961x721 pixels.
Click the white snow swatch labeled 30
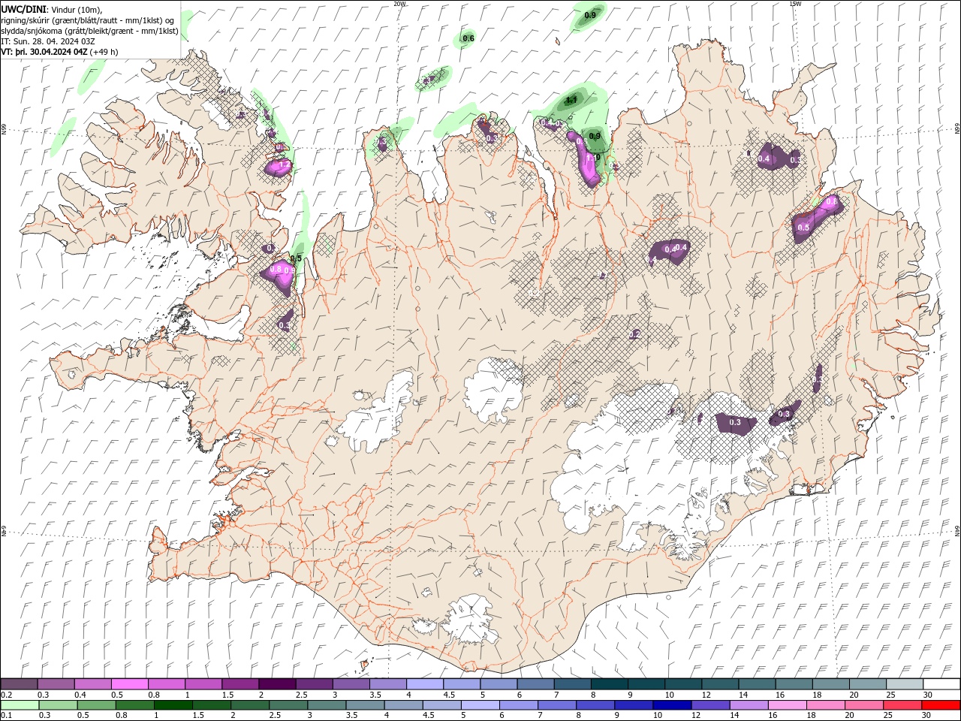(942, 684)
